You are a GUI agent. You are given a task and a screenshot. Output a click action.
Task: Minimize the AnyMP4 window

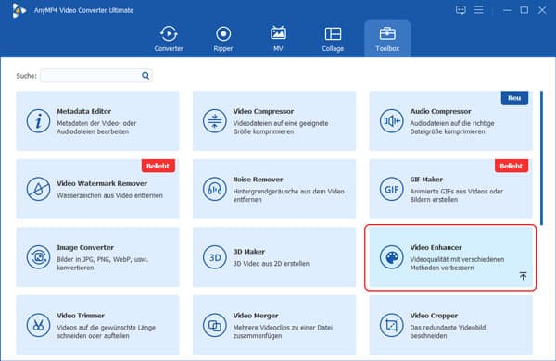click(x=507, y=10)
